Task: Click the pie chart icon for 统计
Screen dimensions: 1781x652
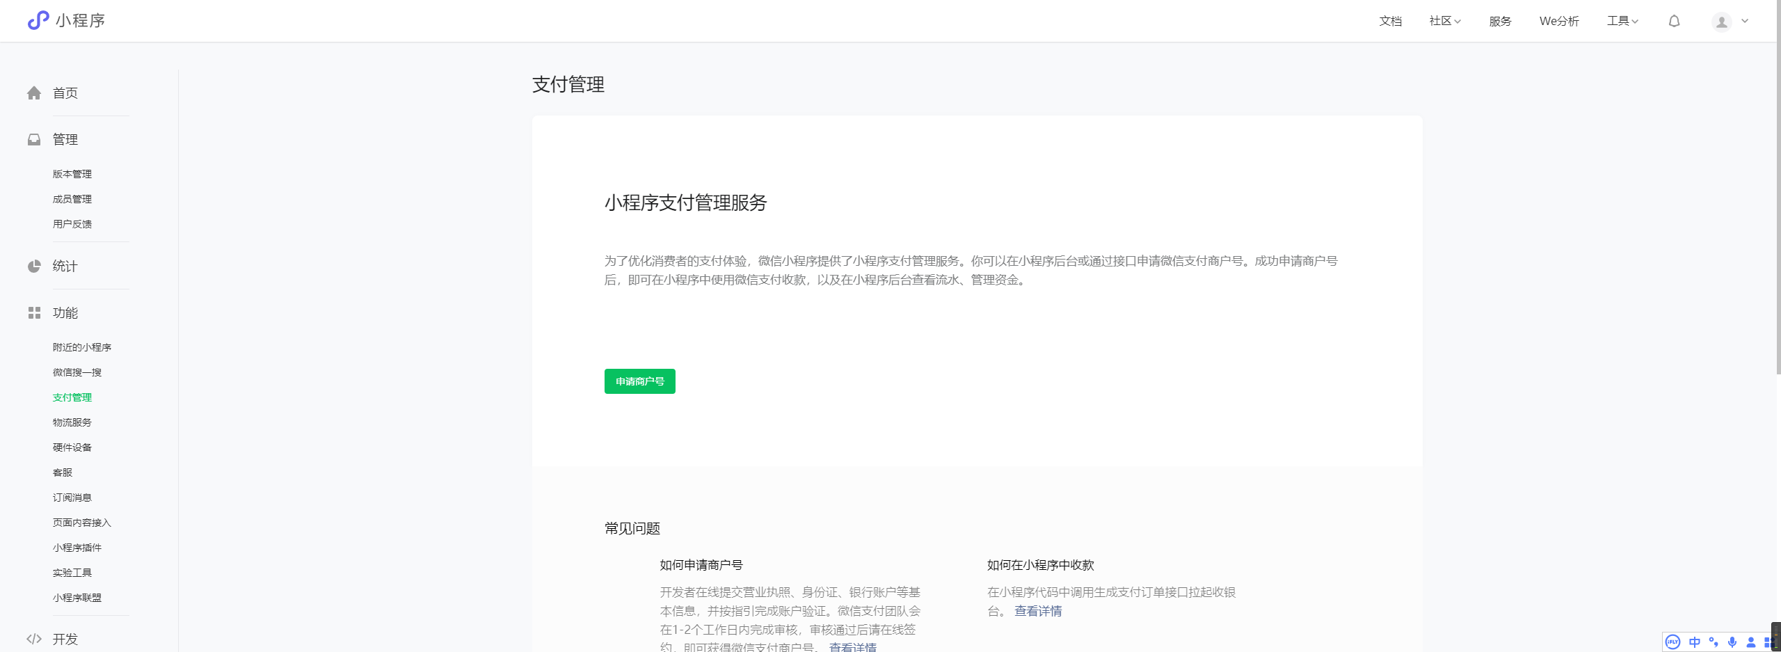Action: click(34, 267)
